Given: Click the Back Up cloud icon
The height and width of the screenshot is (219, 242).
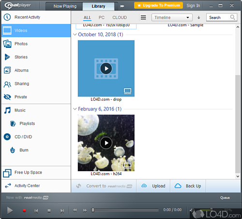Looking at the screenshot, I should tap(178, 186).
